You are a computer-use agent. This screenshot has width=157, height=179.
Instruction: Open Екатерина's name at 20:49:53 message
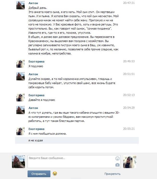pos(36,61)
